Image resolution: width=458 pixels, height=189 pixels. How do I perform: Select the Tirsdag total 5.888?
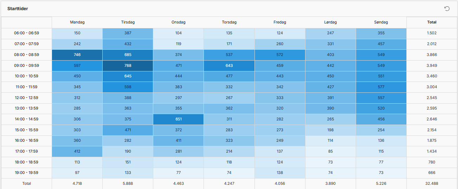coord(128,183)
